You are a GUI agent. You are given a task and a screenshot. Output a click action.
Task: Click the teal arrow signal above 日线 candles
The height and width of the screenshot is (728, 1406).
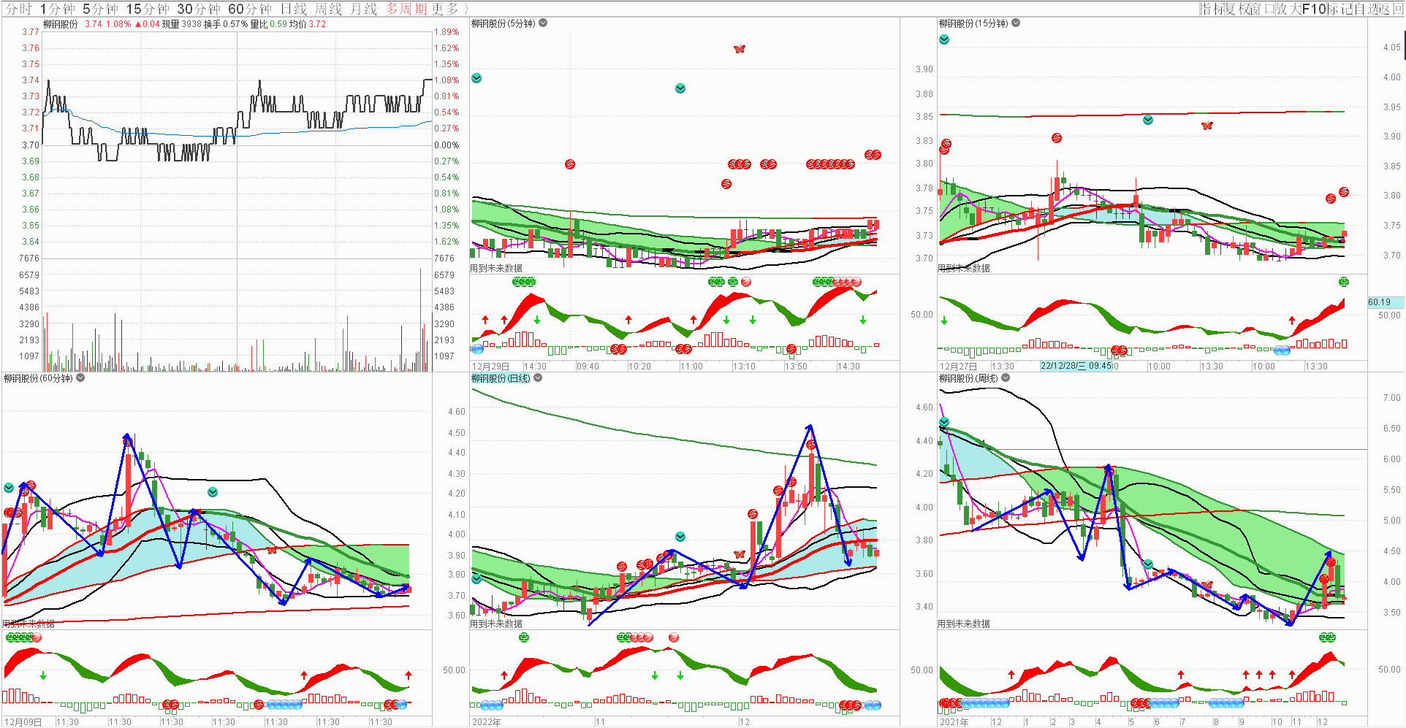click(x=680, y=537)
